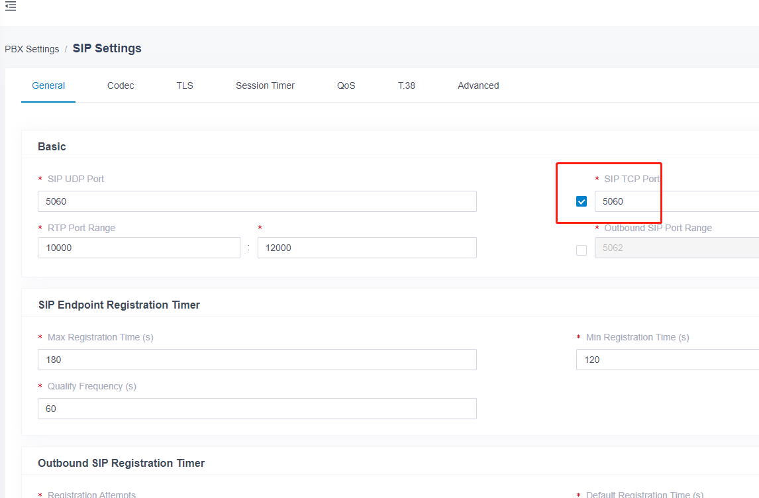The image size is (759, 498).
Task: Edit the Qualify Frequency field
Action: (257, 409)
